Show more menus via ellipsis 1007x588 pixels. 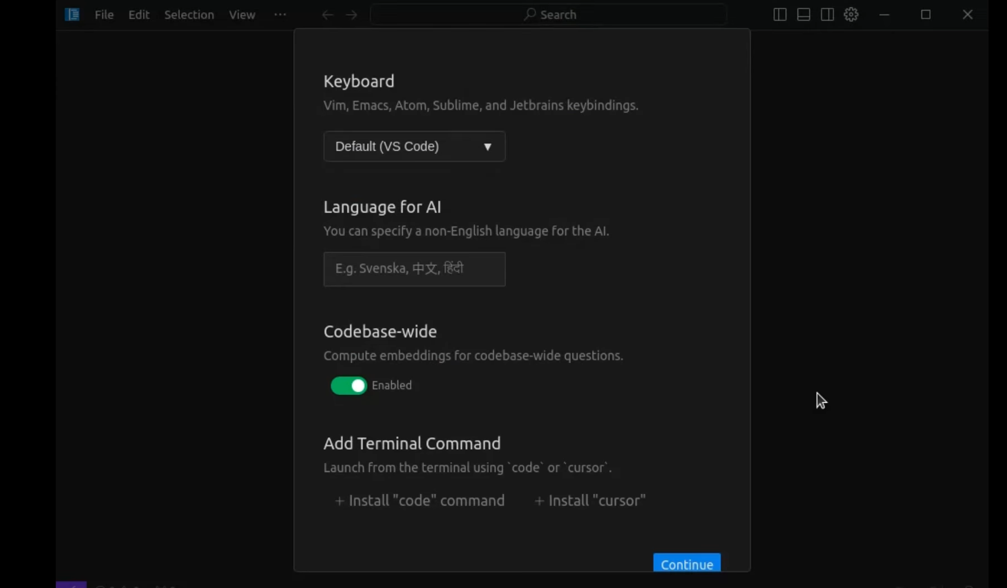click(x=280, y=15)
